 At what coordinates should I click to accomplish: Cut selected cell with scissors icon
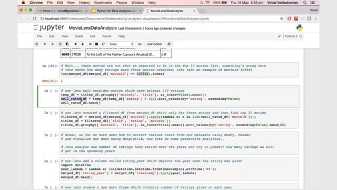(x=53, y=44)
